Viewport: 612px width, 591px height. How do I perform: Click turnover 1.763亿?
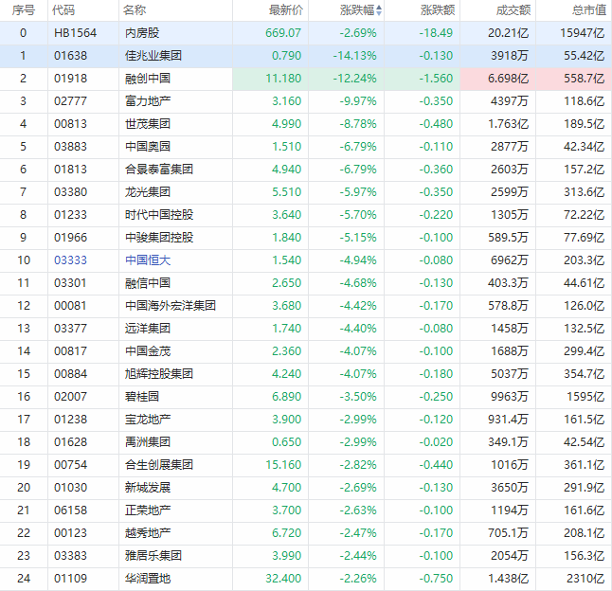point(508,124)
